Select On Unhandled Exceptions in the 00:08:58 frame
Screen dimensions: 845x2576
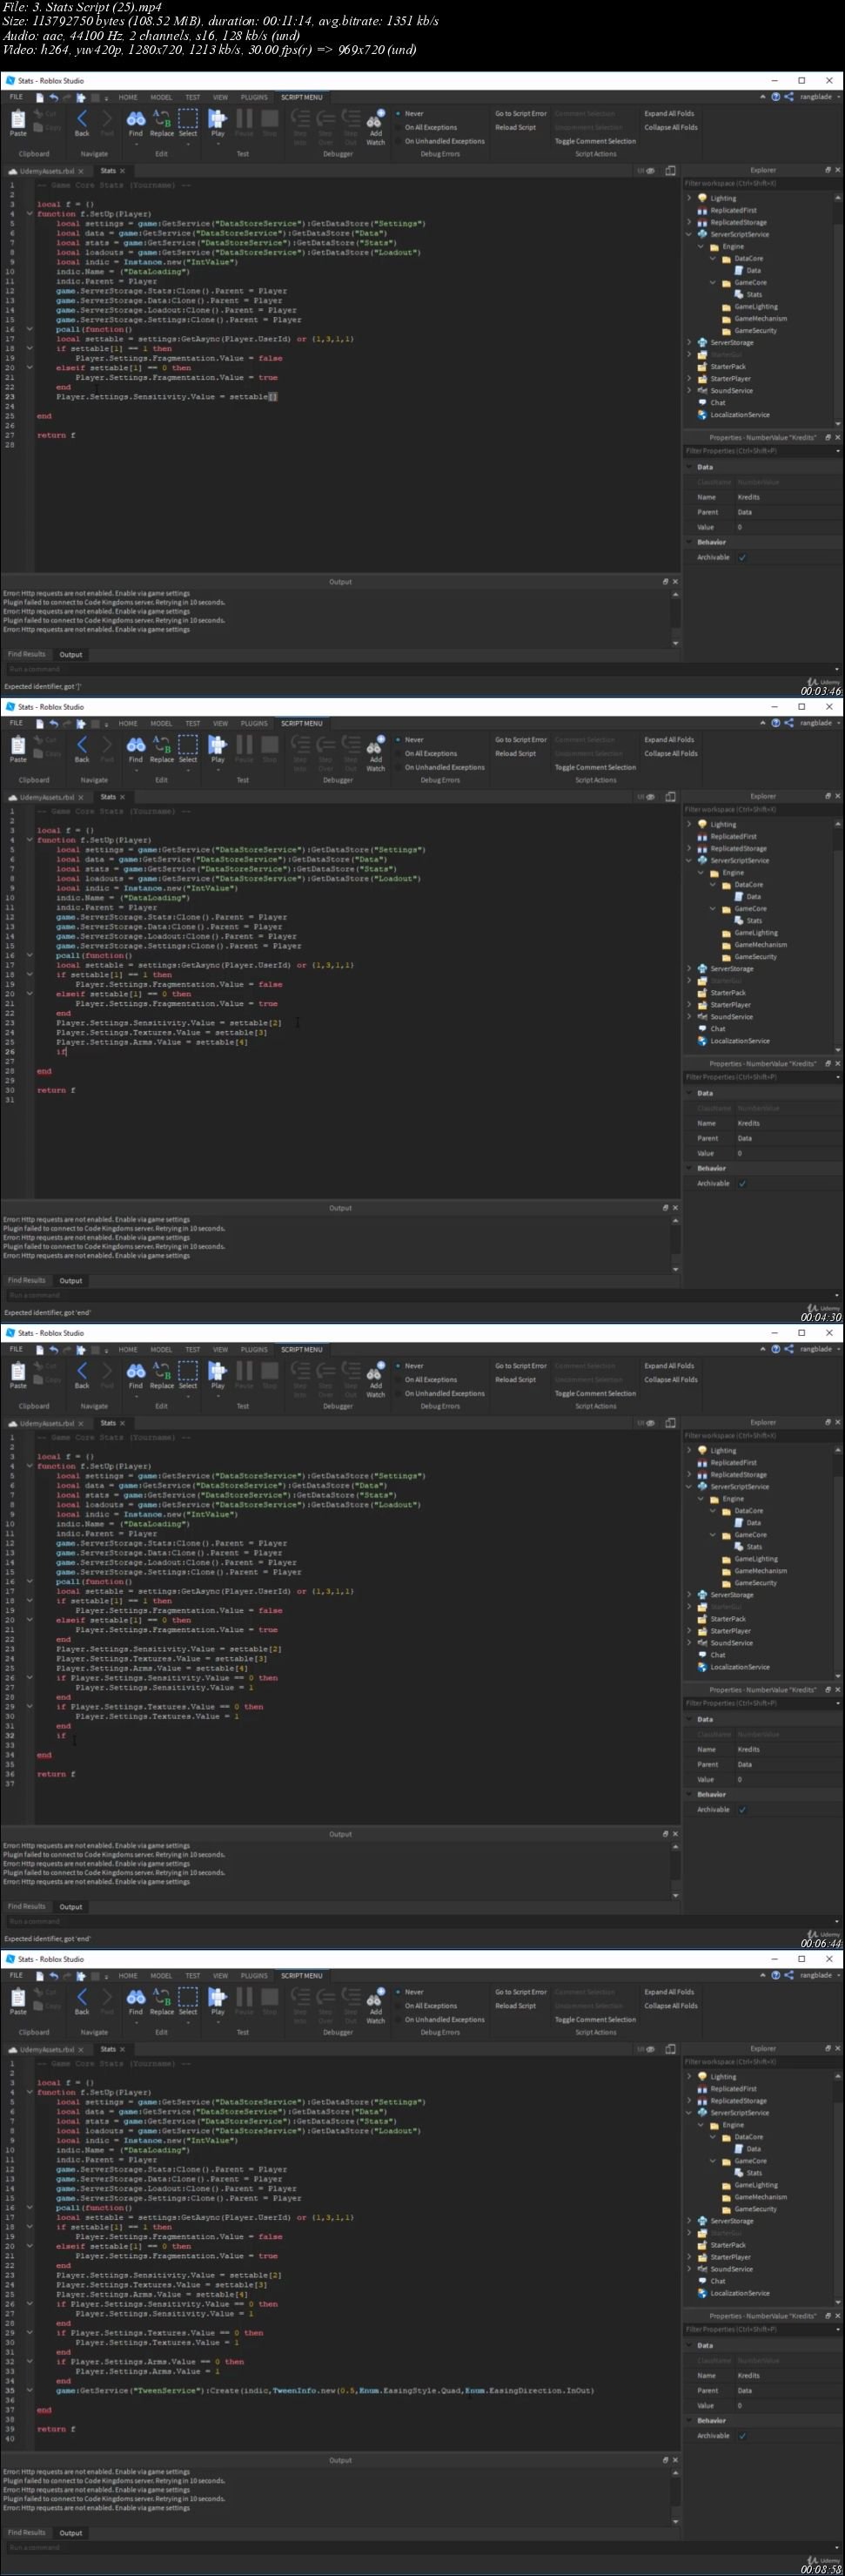pos(398,2019)
